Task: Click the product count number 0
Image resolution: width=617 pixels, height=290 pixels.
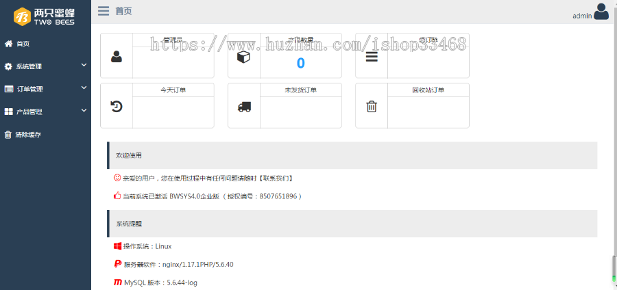Action: pyautogui.click(x=300, y=64)
